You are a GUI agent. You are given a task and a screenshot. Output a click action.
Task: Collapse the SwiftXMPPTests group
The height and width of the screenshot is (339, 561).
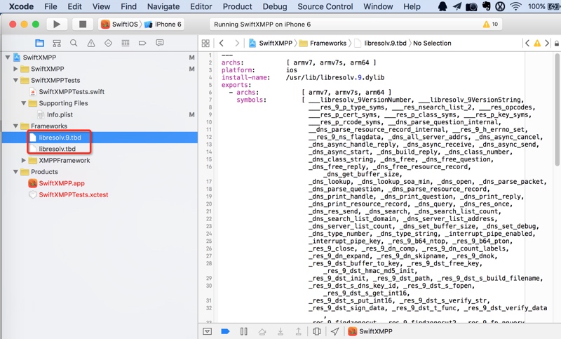click(15, 80)
